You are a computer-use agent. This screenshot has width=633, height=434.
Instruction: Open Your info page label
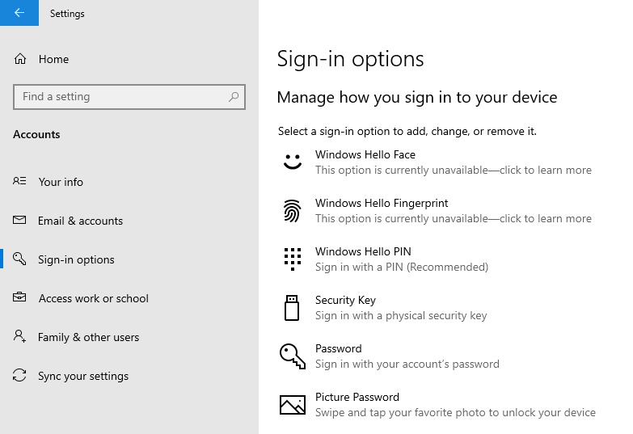tap(61, 182)
